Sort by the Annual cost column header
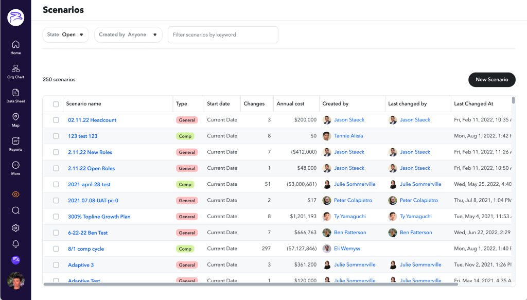 (290, 104)
